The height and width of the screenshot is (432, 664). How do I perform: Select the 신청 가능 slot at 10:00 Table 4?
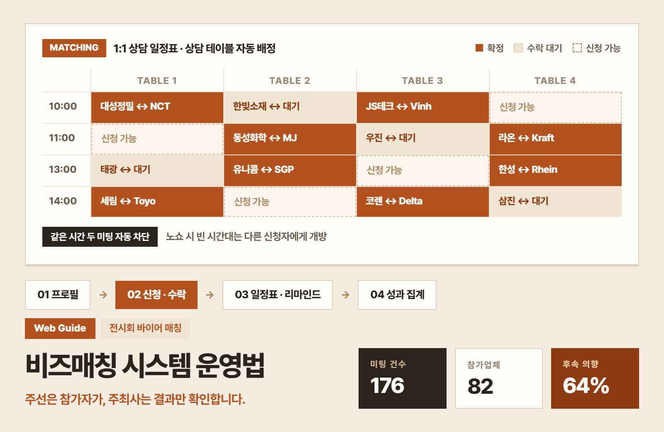pyautogui.click(x=556, y=108)
